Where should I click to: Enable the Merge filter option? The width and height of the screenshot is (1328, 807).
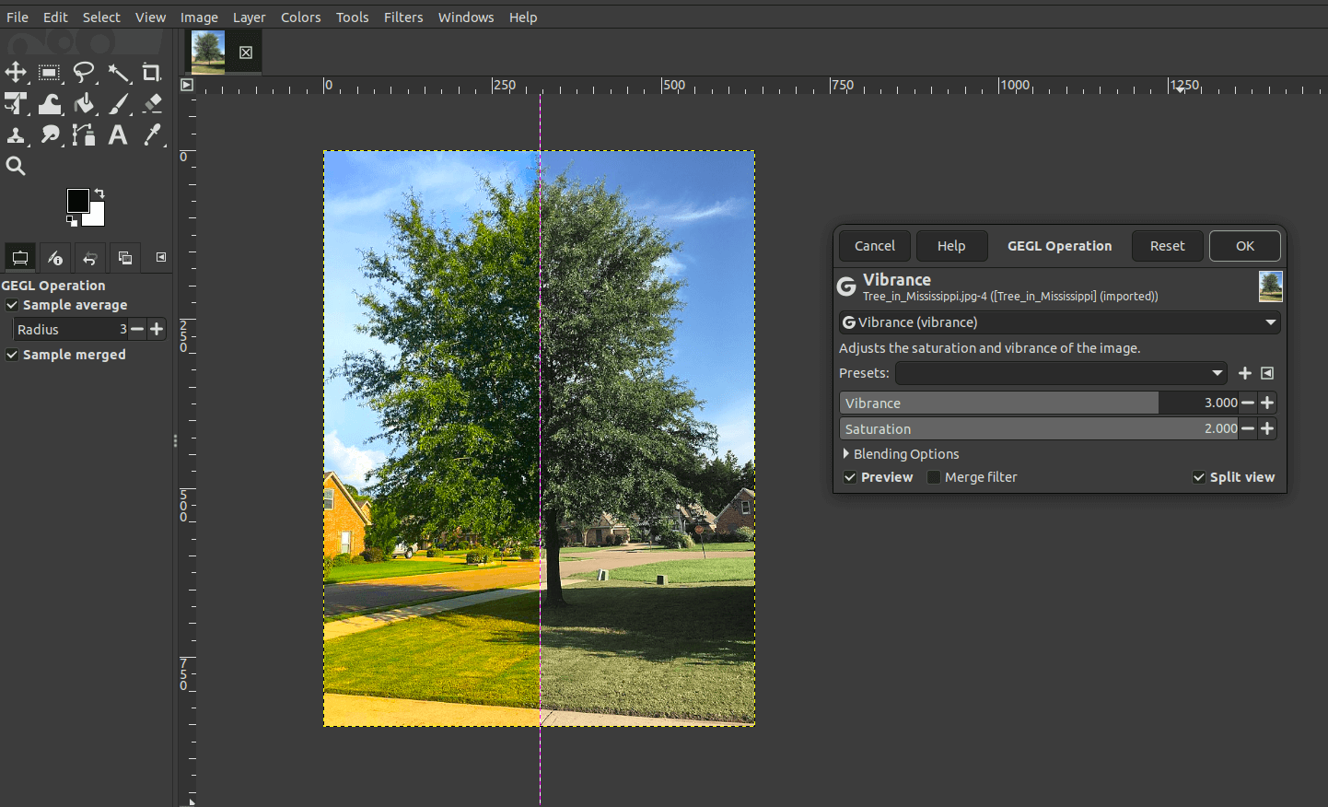933,477
